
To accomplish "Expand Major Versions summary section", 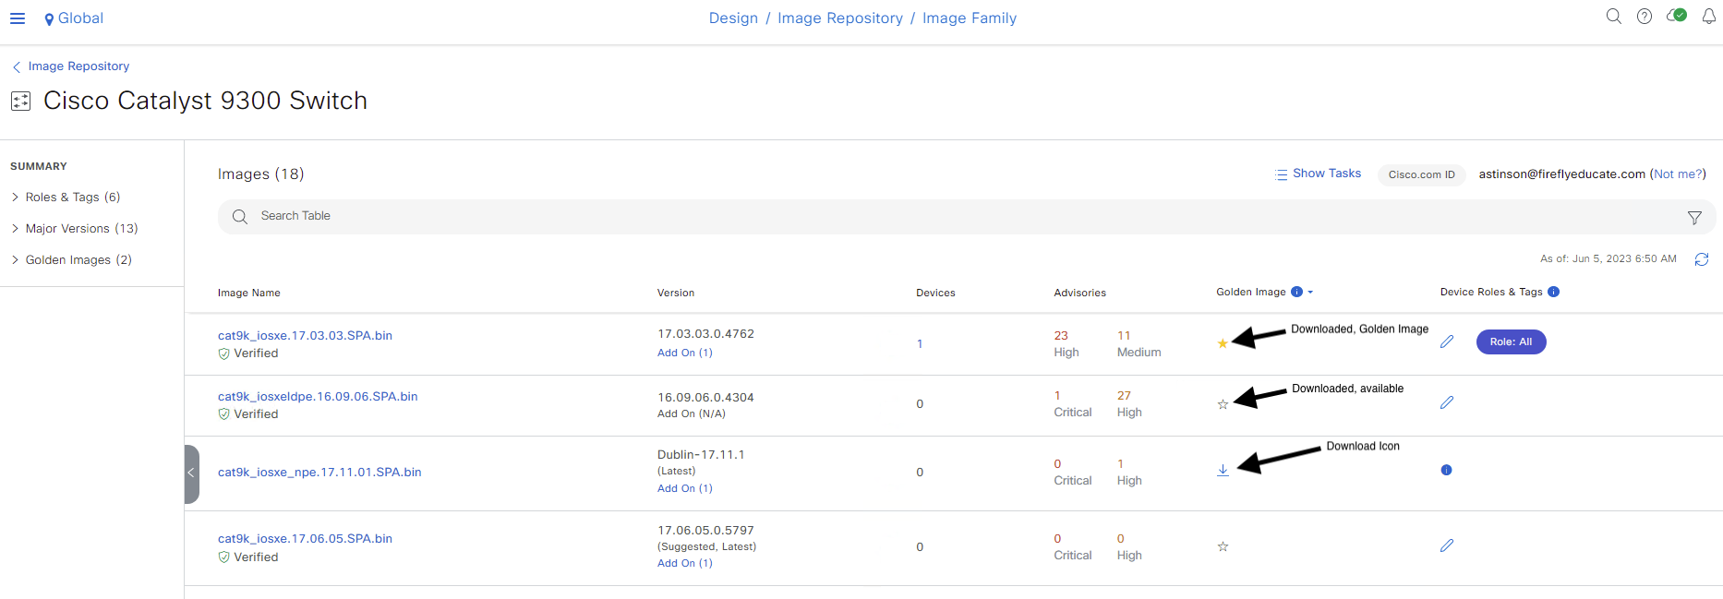I will click(75, 228).
